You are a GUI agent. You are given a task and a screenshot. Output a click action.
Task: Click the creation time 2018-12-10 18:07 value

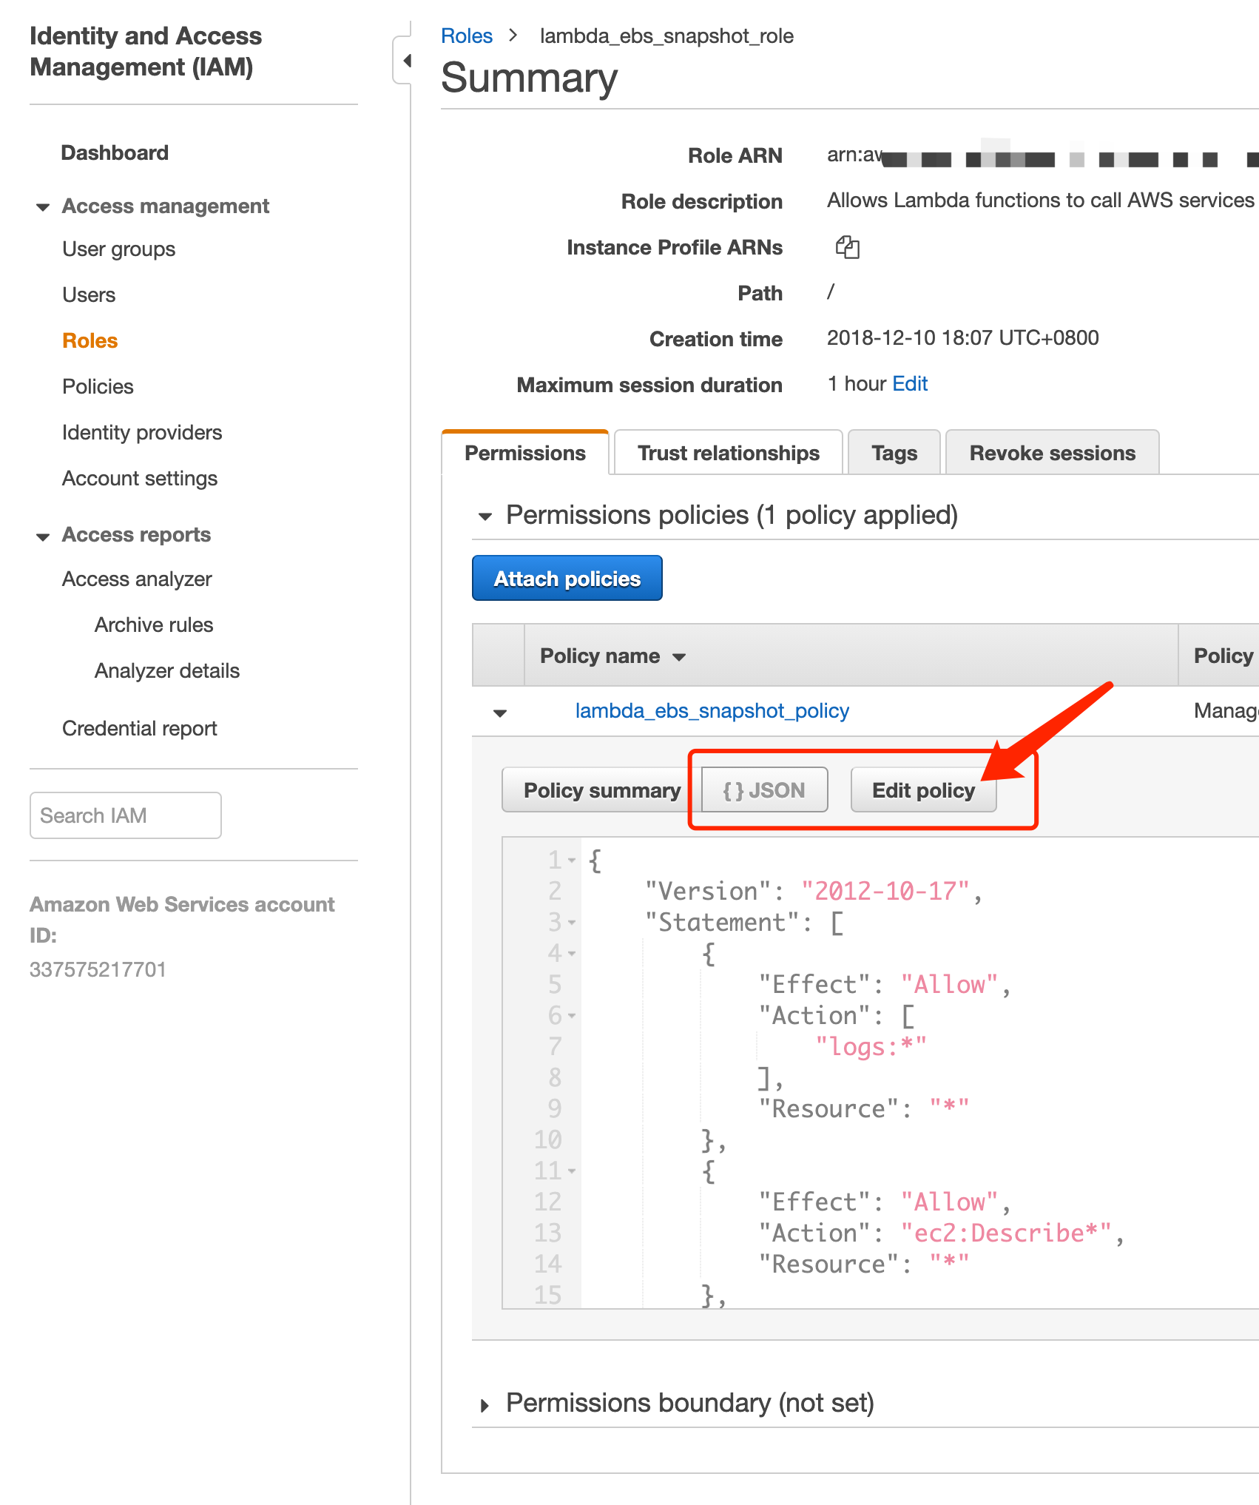tap(962, 338)
